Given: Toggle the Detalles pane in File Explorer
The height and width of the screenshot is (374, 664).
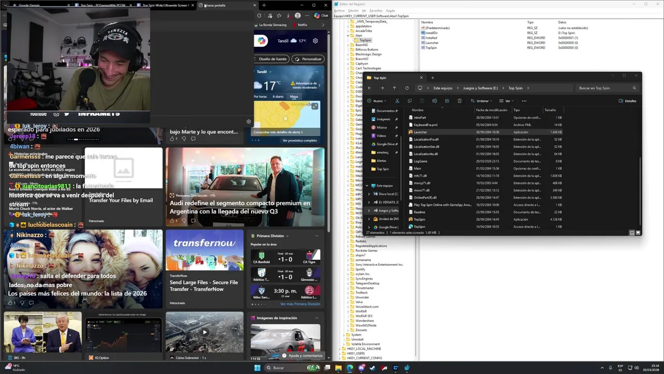Looking at the screenshot, I should [x=628, y=101].
